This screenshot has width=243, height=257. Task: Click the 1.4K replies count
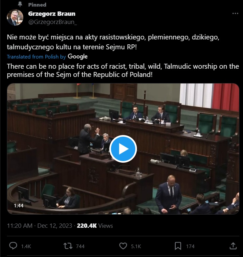[x=26, y=246]
